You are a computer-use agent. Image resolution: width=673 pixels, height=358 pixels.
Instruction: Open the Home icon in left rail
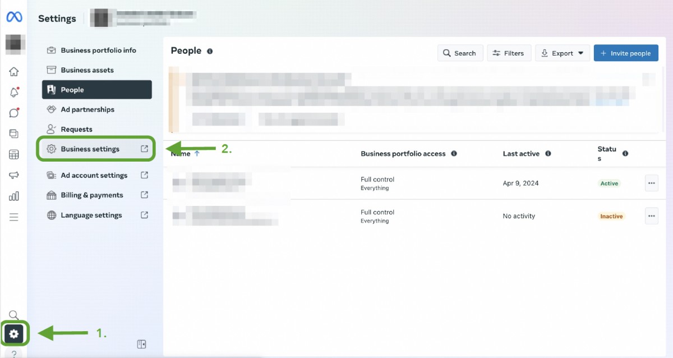pos(14,71)
